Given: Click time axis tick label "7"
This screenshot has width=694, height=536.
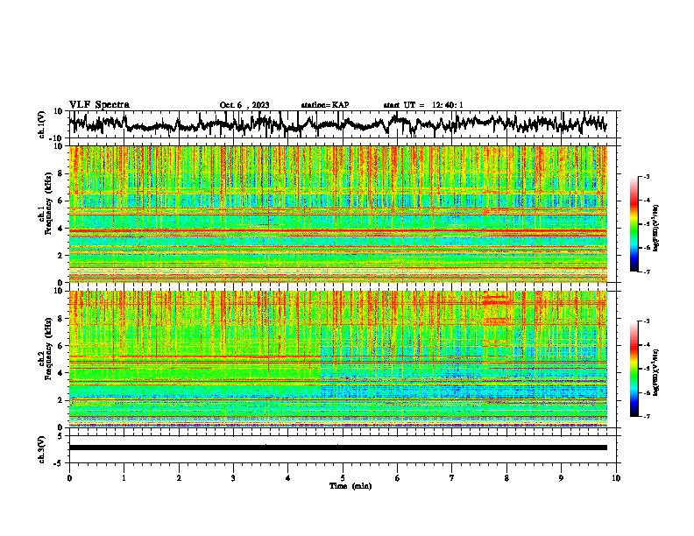Looking at the screenshot, I should click(x=452, y=478).
